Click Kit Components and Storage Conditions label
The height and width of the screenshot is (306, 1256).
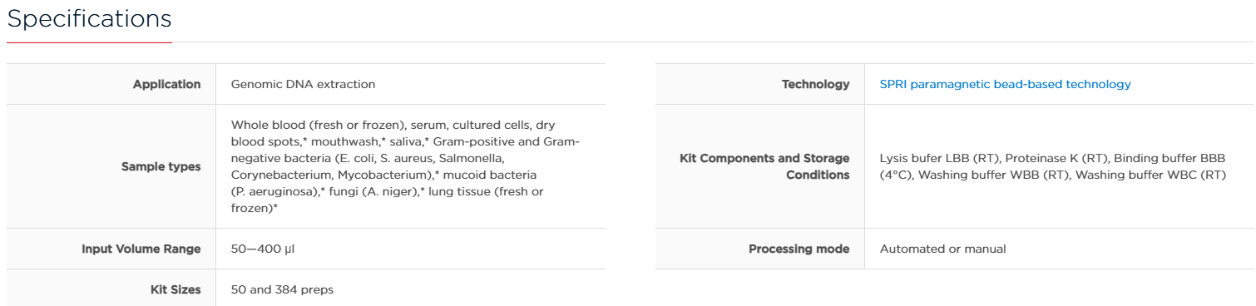(x=764, y=166)
